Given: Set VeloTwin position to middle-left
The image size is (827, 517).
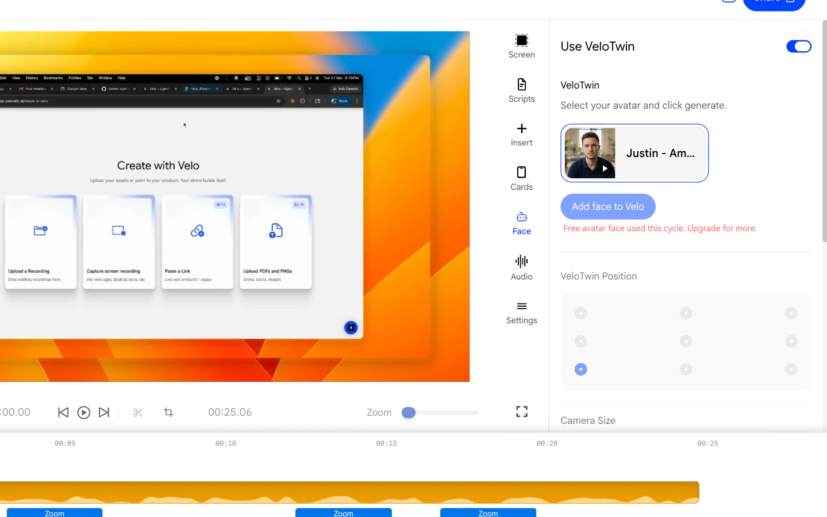Looking at the screenshot, I should pos(581,341).
